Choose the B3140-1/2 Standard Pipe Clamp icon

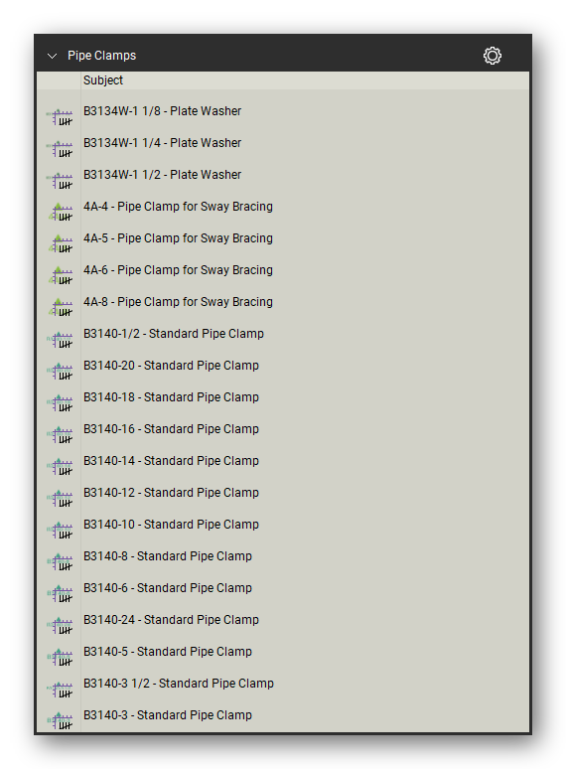point(60,339)
